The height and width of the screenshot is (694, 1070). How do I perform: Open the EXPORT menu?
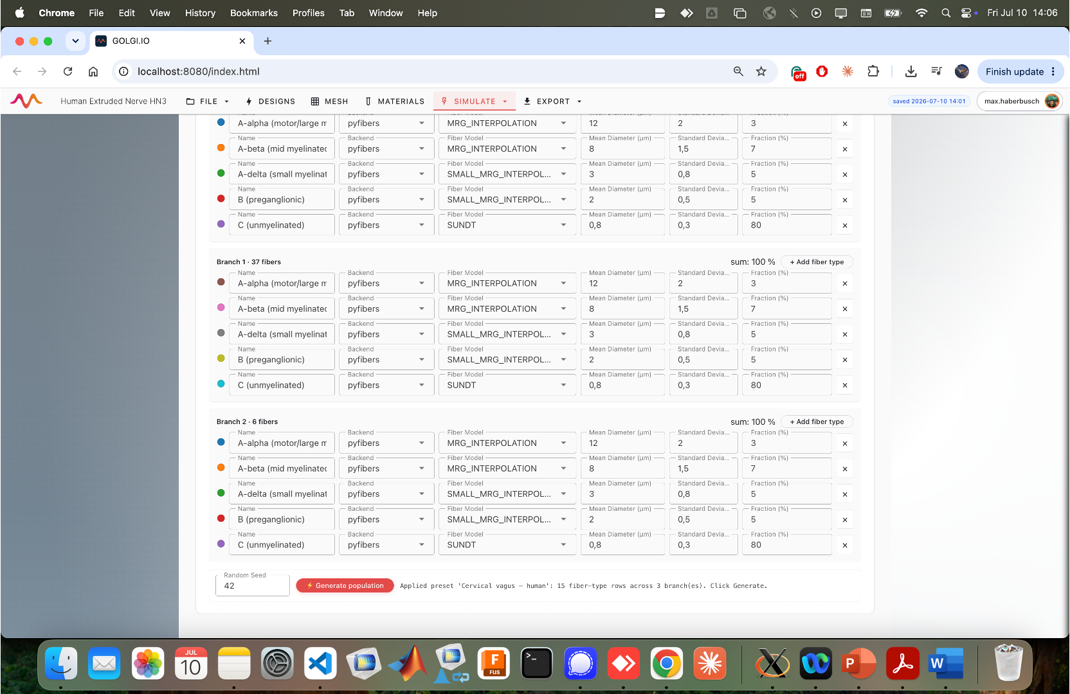(x=553, y=101)
